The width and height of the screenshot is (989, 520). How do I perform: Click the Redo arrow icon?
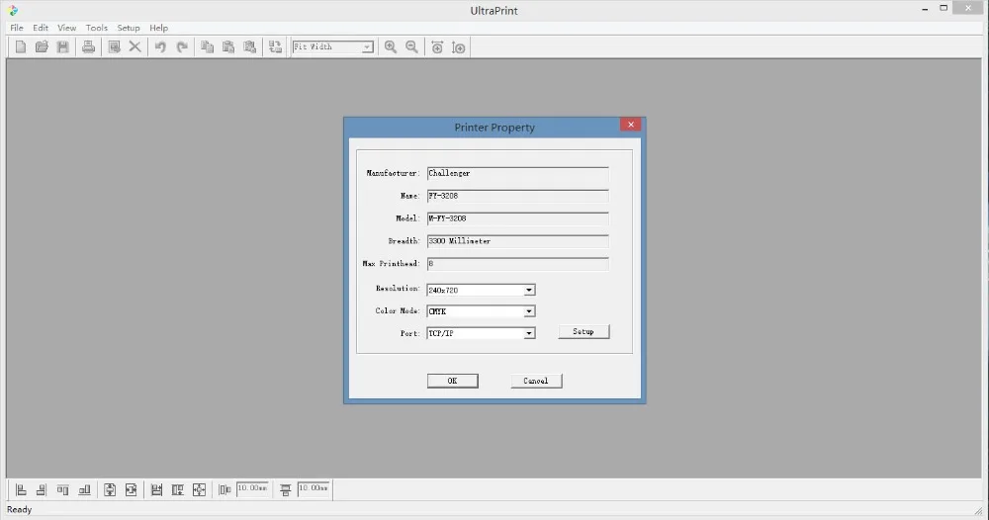pyautogui.click(x=182, y=46)
